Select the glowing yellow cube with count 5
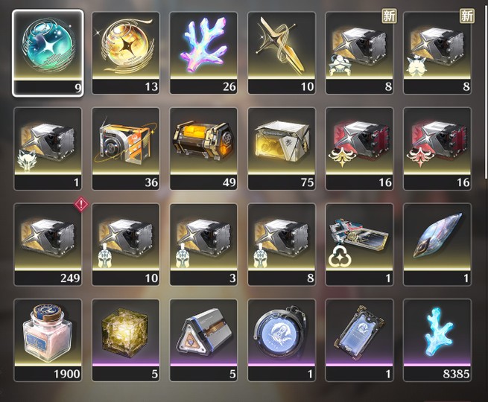Image resolution: width=488 pixels, height=402 pixels. click(x=126, y=340)
